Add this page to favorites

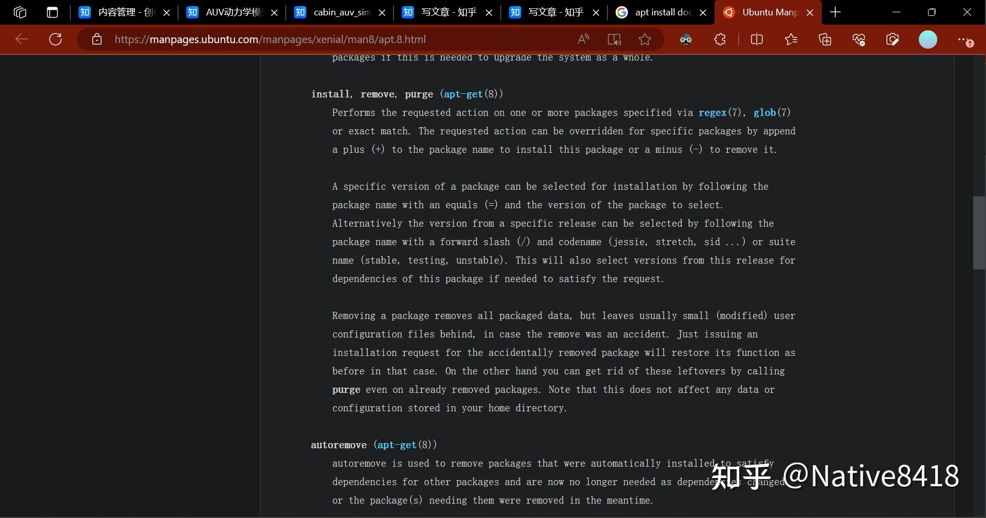(x=645, y=39)
